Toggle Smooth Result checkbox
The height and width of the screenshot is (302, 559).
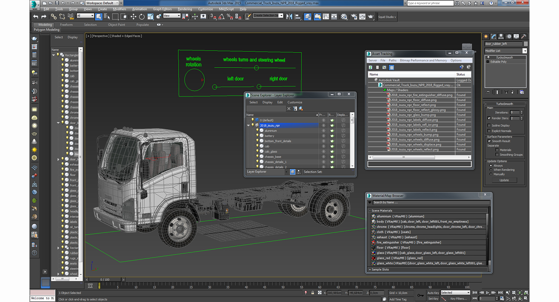point(489,141)
